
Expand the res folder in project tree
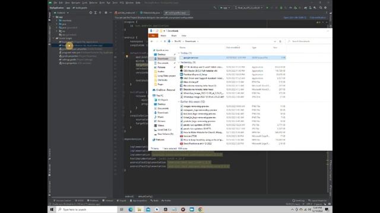[x=57, y=31]
